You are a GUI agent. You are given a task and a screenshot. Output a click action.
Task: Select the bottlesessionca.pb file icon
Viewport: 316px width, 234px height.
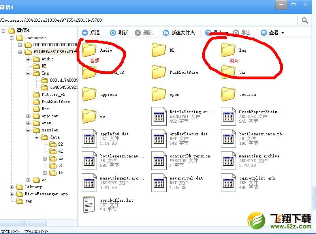[228, 139]
